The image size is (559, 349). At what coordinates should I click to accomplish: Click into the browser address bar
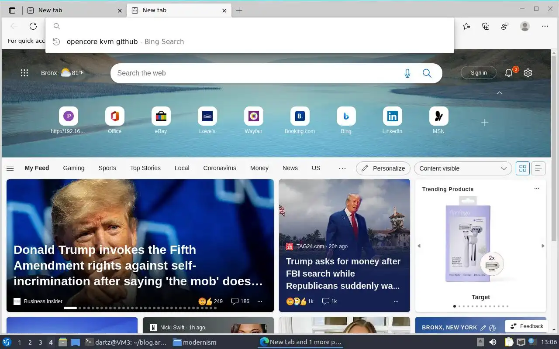(x=250, y=26)
